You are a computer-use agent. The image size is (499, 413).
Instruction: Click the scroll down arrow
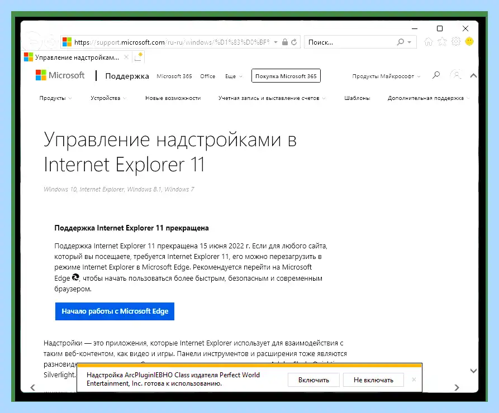coord(473,371)
